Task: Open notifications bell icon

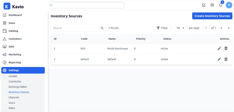Action: coord(221,5)
